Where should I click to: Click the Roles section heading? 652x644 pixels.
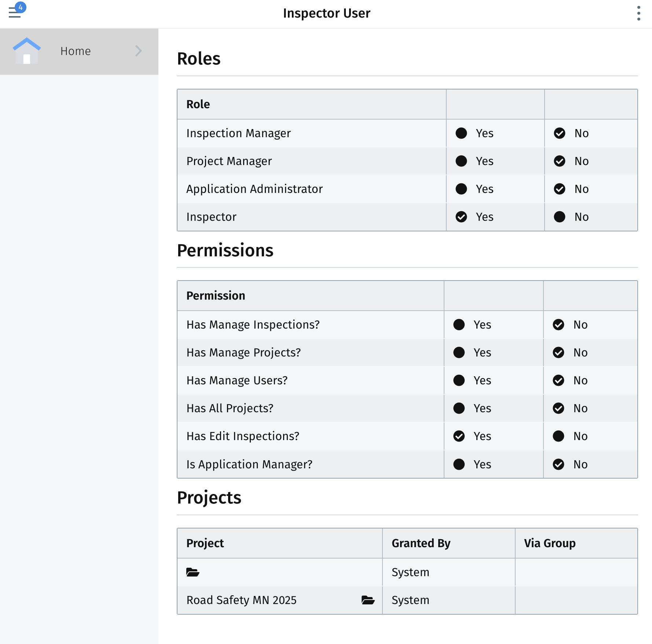point(199,59)
